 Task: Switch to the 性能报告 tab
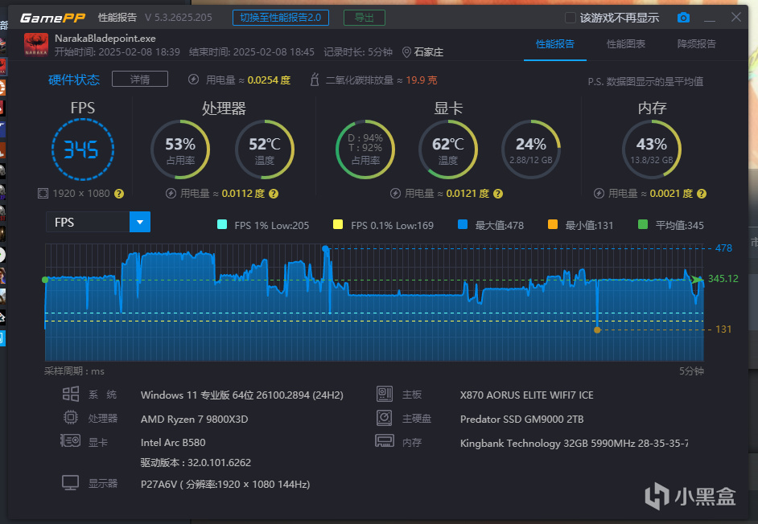coord(555,44)
